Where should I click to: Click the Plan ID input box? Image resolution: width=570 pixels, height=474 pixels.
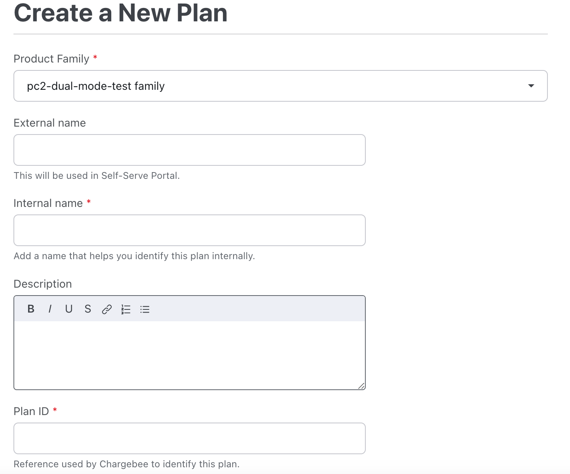[x=189, y=438]
